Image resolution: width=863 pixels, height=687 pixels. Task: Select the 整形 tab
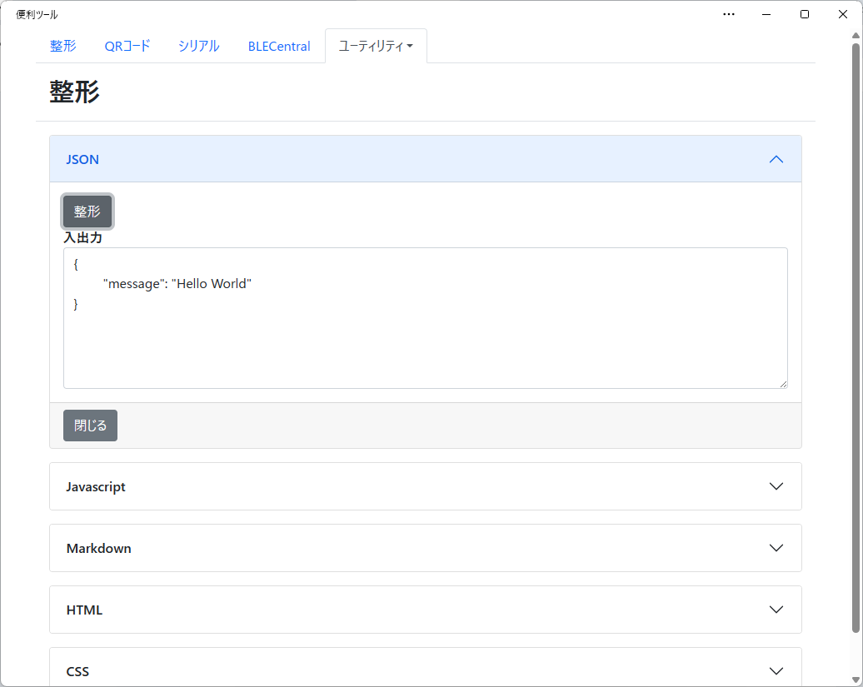63,46
